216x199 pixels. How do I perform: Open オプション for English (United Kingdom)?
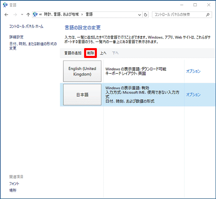tap(193, 71)
